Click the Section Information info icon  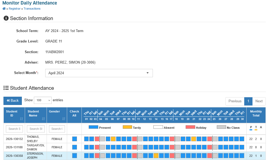(x=6, y=18)
